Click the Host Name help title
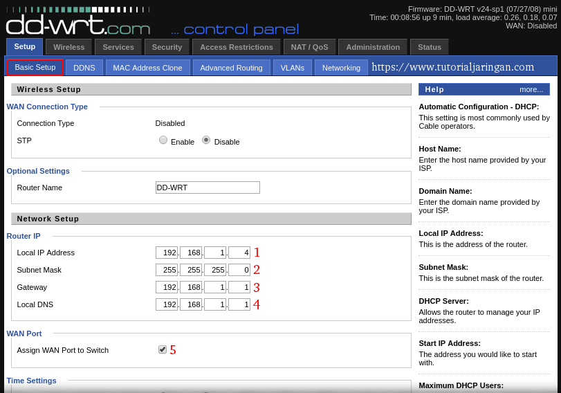Viewport: 561px width, 393px height. (440, 149)
